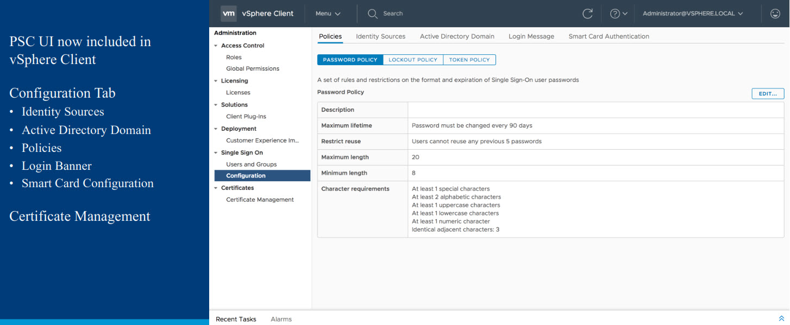This screenshot has width=790, height=325.
Task: Click 'At least 1 special characters' text
Action: 450,189
